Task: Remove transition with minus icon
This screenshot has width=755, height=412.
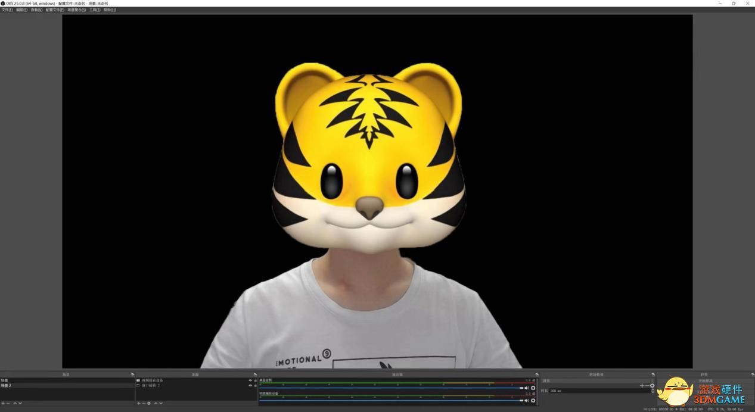Action: (x=647, y=386)
